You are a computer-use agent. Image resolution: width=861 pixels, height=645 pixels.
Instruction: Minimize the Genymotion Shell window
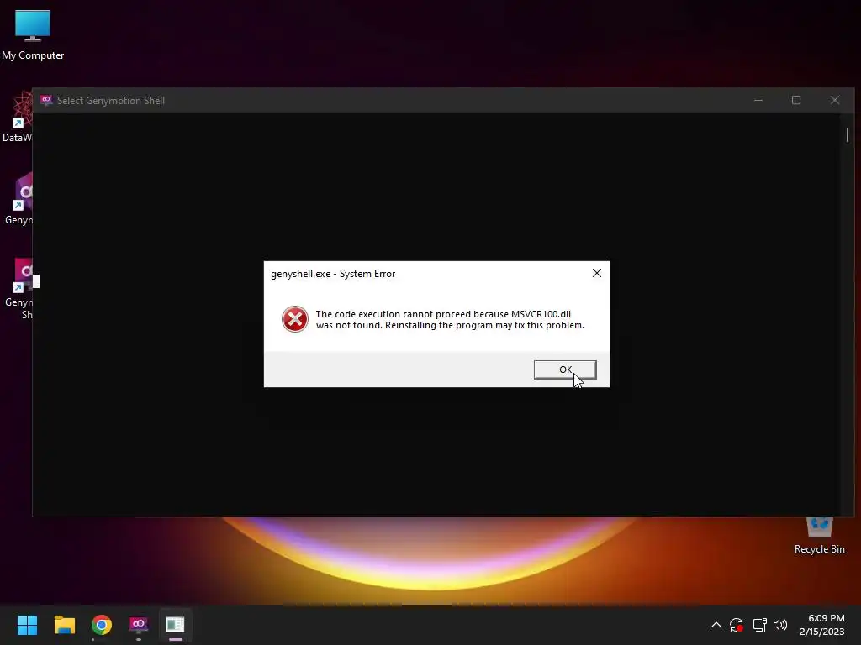(x=758, y=101)
